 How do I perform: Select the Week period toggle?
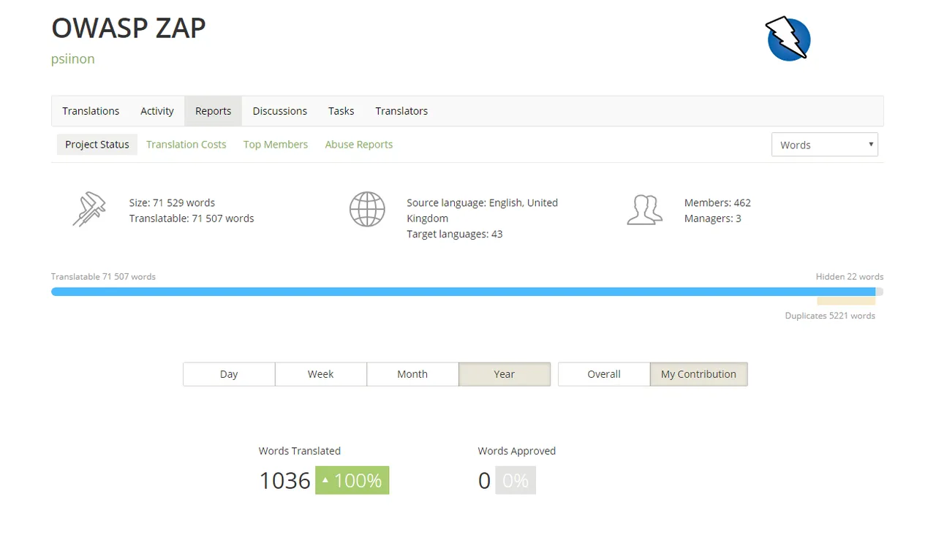point(320,374)
